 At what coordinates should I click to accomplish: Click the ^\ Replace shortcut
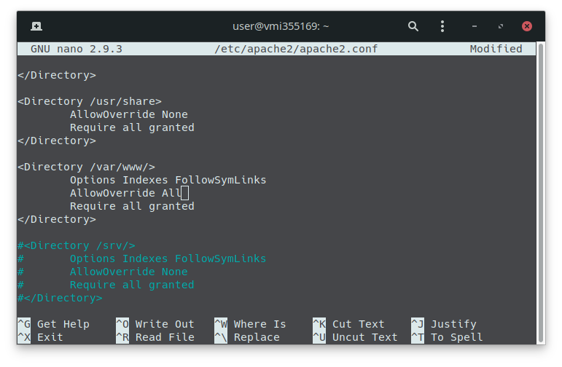247,337
